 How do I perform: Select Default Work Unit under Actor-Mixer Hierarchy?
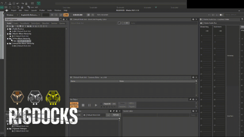click(24, 41)
